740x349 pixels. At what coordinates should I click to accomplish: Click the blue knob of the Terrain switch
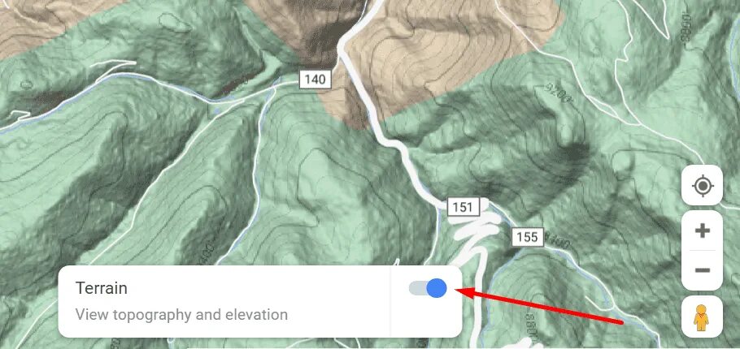pyautogui.click(x=437, y=288)
